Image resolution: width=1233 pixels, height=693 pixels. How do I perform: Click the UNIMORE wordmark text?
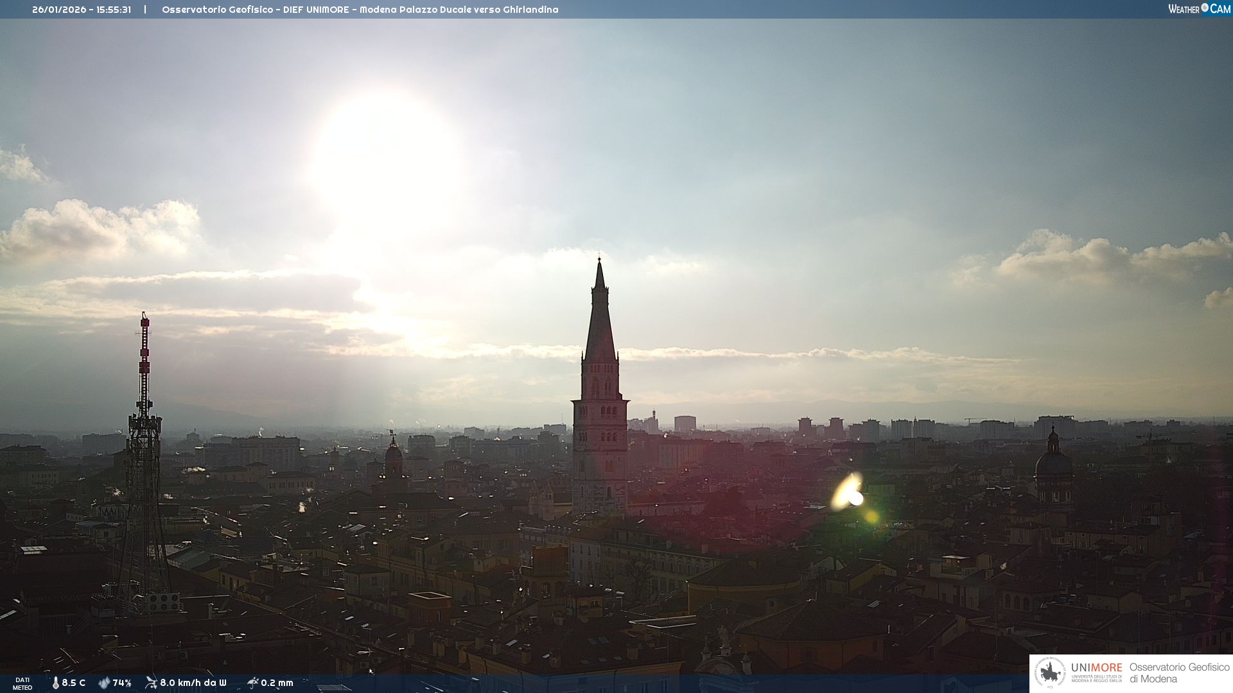(x=1096, y=667)
